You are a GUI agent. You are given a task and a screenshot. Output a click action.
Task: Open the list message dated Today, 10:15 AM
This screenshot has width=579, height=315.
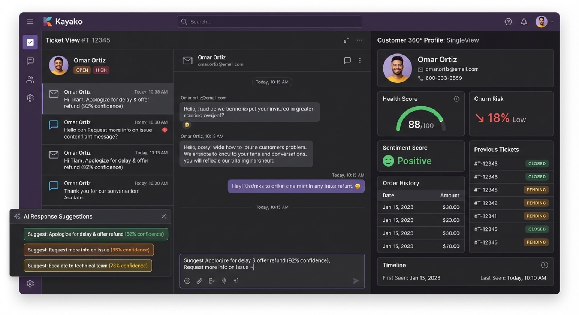(108, 160)
